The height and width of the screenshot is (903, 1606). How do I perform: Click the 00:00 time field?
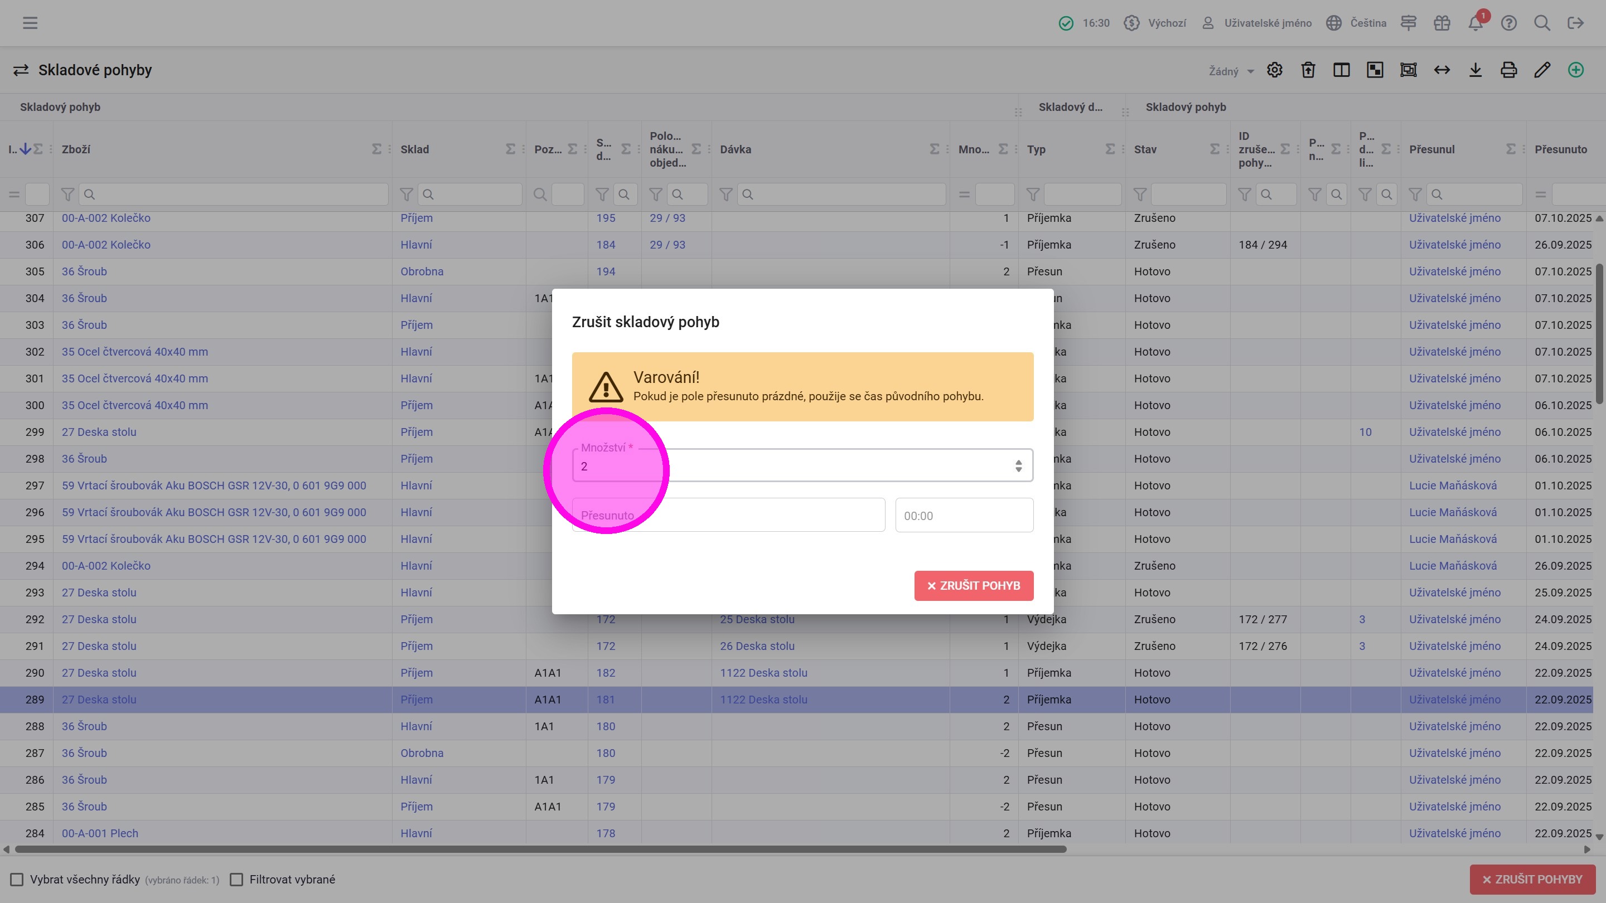pos(964,516)
